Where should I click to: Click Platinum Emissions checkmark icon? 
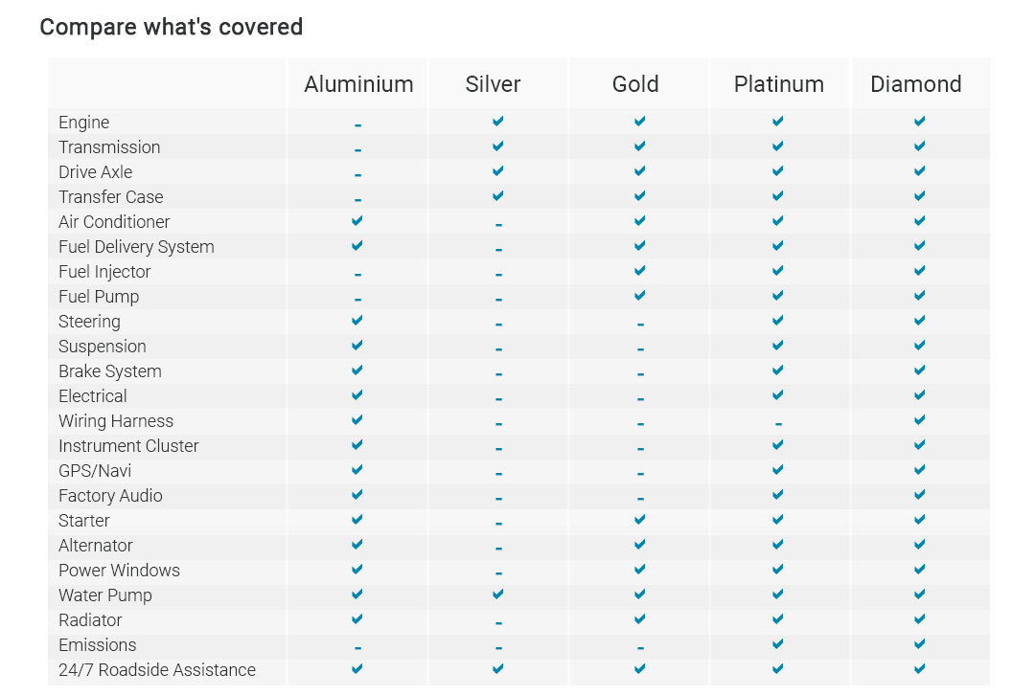pyautogui.click(x=777, y=644)
